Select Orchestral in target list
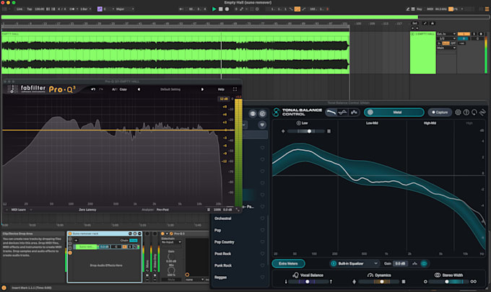The image size is (491, 292). pyautogui.click(x=223, y=218)
